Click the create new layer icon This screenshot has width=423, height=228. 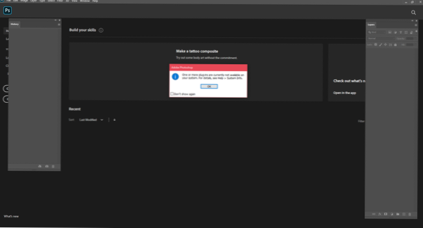[404, 214]
